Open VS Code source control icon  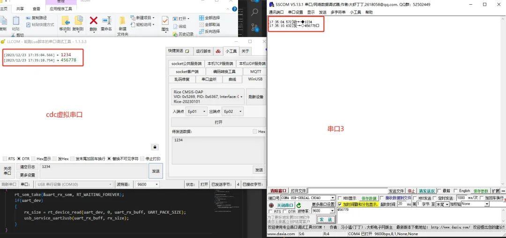pos(254,27)
